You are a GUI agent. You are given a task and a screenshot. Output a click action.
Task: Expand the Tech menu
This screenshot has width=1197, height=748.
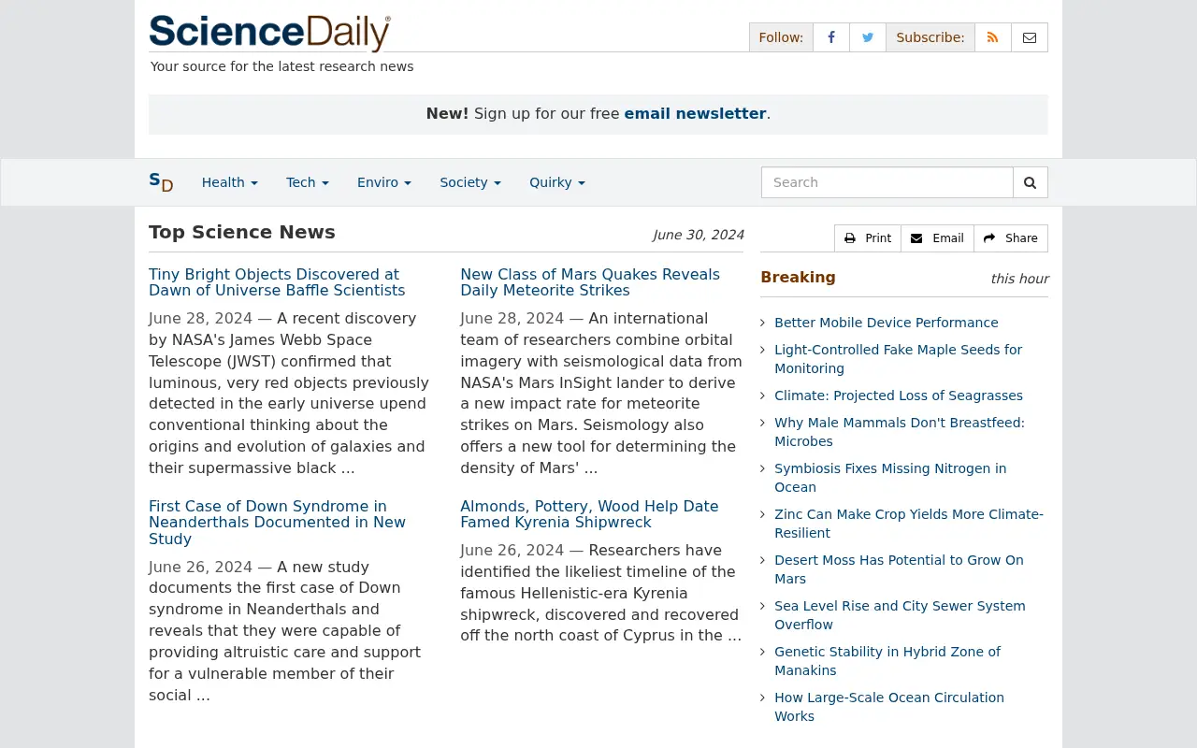308,182
